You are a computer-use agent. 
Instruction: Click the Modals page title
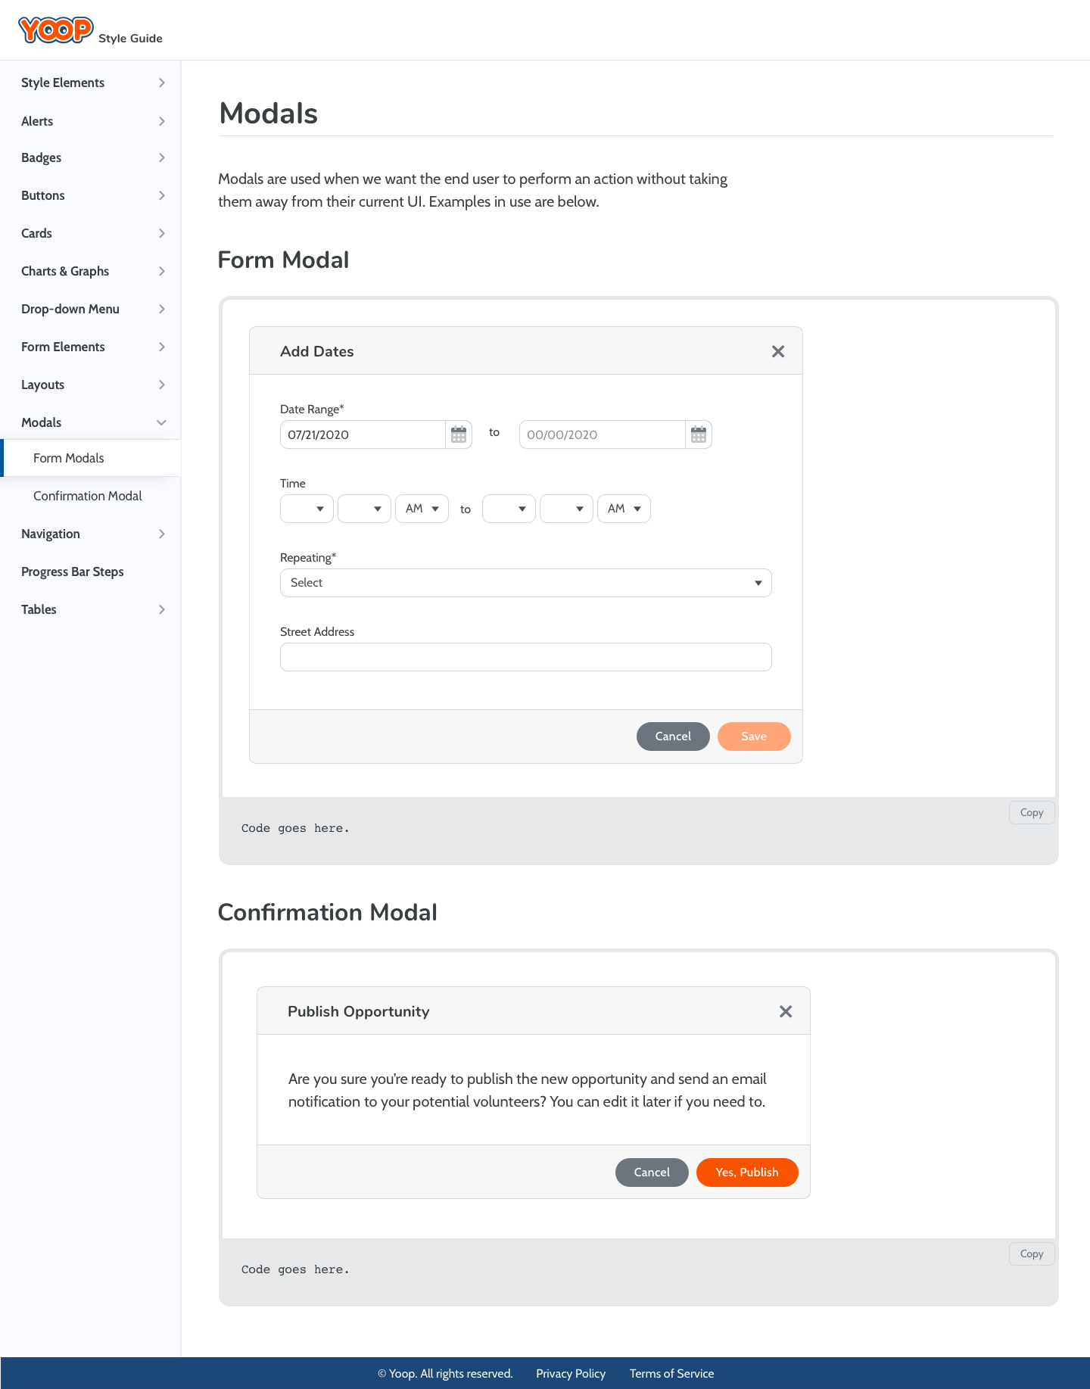click(x=269, y=114)
